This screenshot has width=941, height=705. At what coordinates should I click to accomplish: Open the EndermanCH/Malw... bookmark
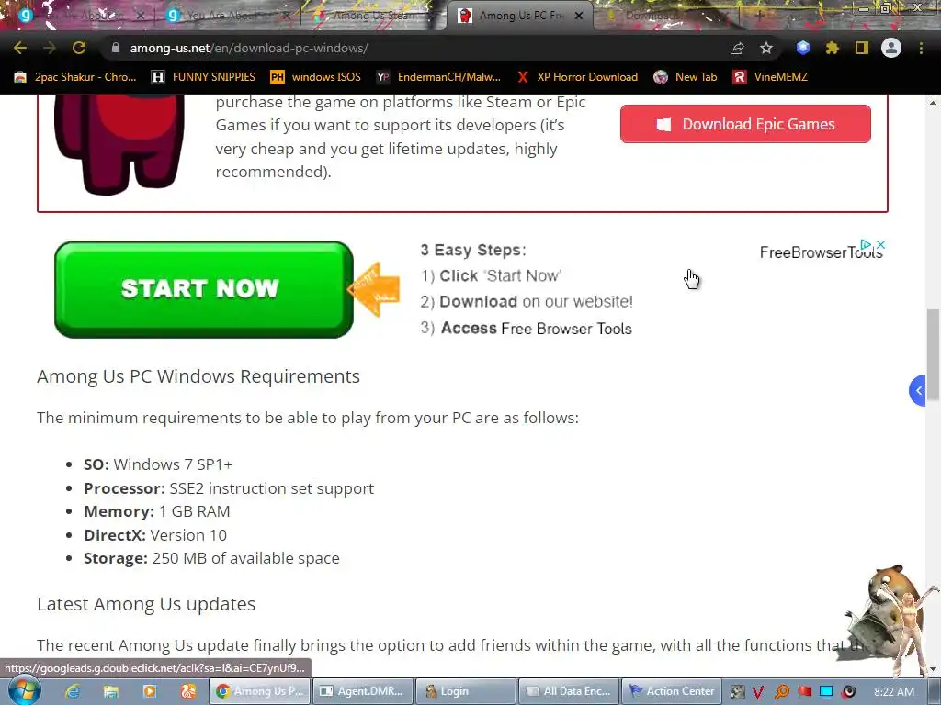(438, 77)
